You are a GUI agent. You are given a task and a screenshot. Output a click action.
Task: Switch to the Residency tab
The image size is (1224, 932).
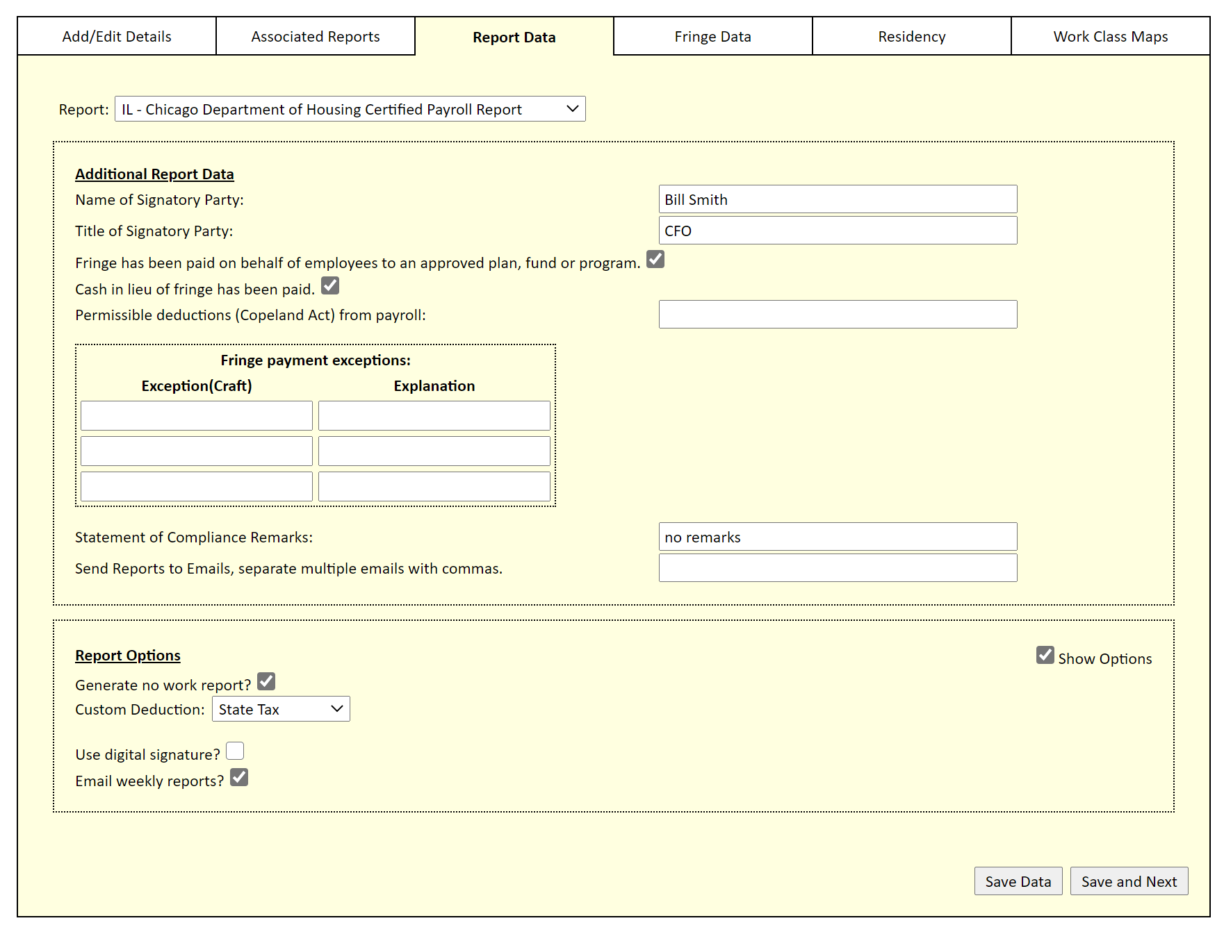click(911, 36)
